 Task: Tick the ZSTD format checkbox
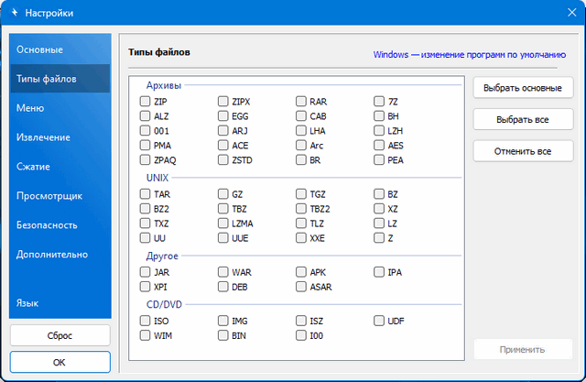(223, 159)
